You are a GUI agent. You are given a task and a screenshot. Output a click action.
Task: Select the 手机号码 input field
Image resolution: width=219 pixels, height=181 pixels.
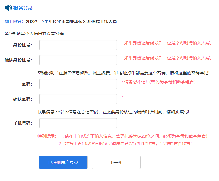(x=78, y=123)
